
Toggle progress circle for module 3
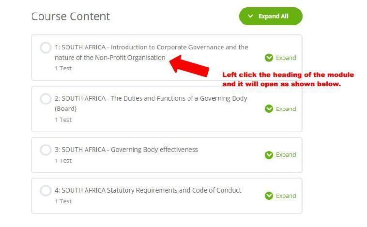click(46, 150)
